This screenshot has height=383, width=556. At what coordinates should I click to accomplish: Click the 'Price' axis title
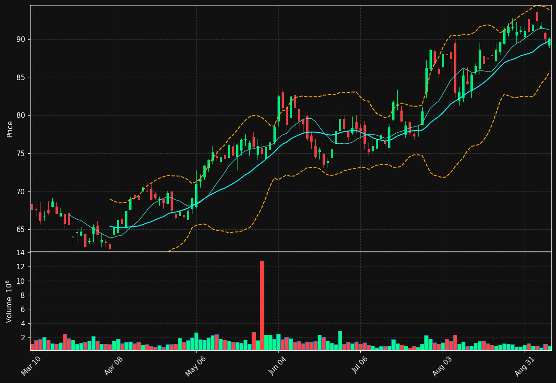pyautogui.click(x=10, y=129)
